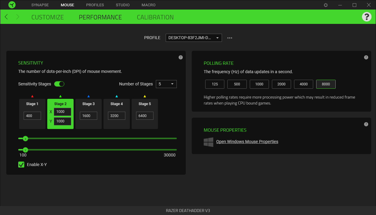Open the settings gear icon

point(326,5)
